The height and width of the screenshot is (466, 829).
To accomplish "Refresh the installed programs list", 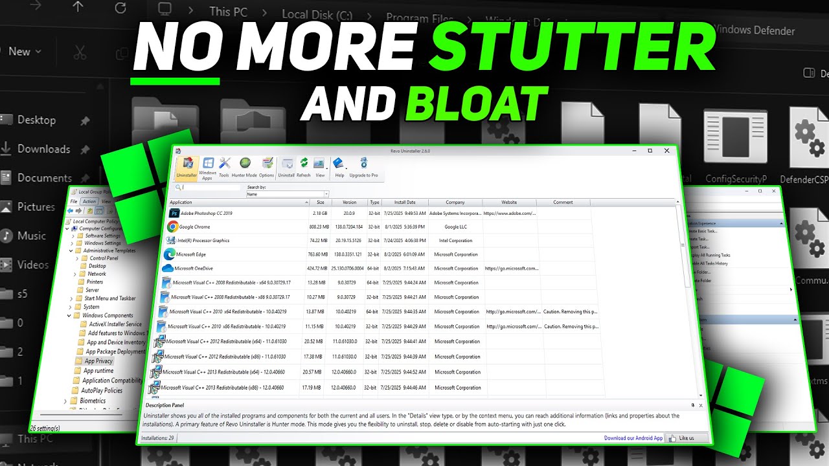I will (304, 168).
